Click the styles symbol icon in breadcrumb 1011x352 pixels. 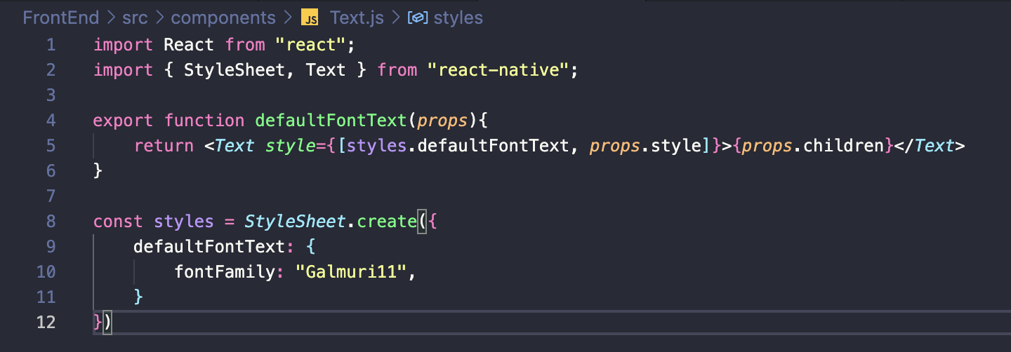418,18
